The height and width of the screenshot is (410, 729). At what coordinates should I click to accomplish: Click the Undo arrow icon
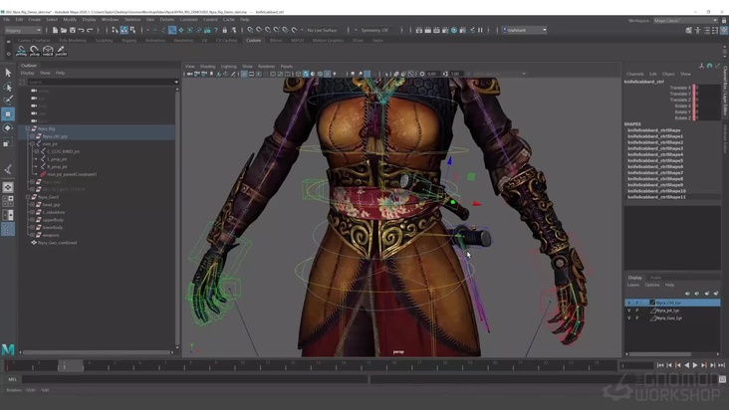[x=82, y=30]
